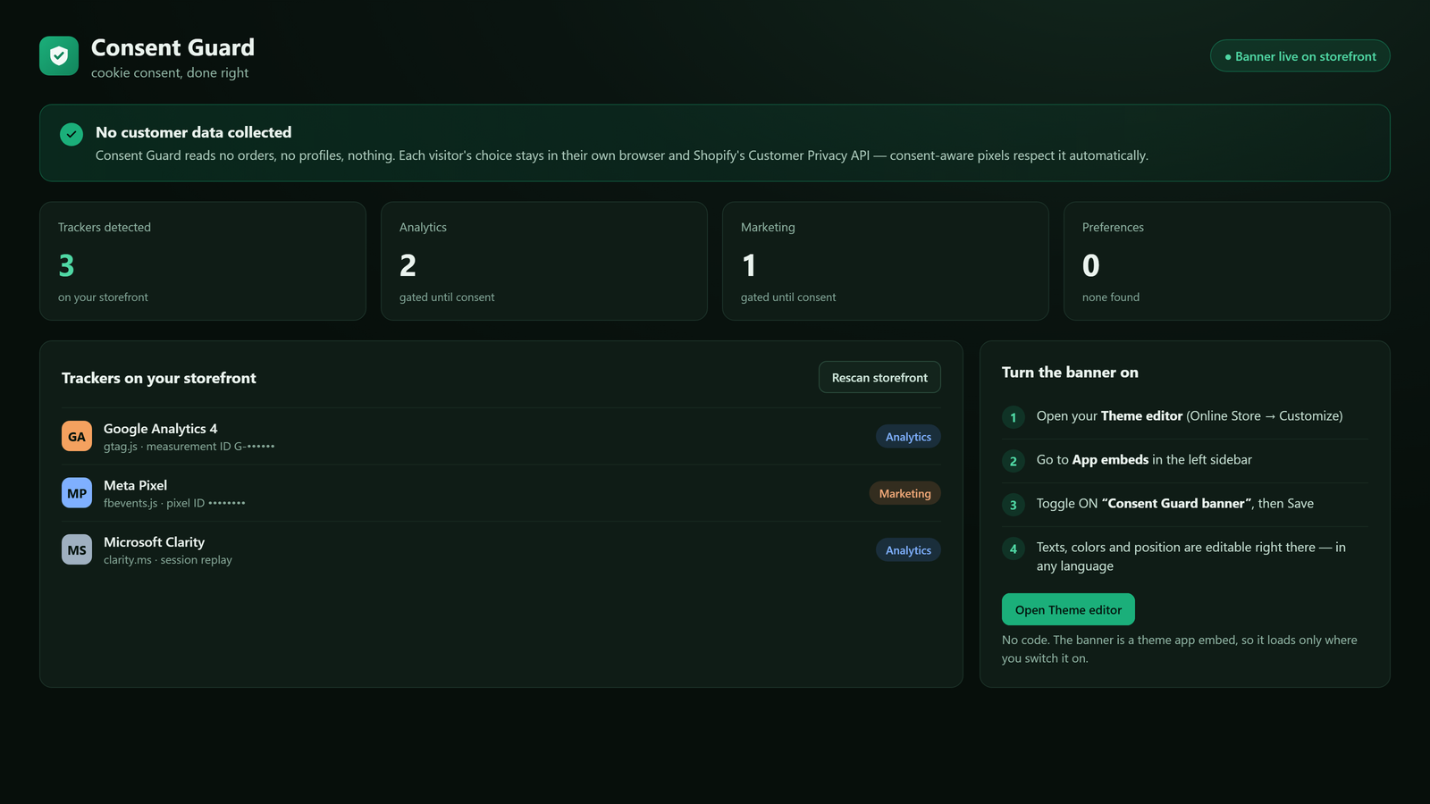The width and height of the screenshot is (1430, 804).
Task: Click the Analytics tag on Google Analytics 4
Action: point(908,437)
